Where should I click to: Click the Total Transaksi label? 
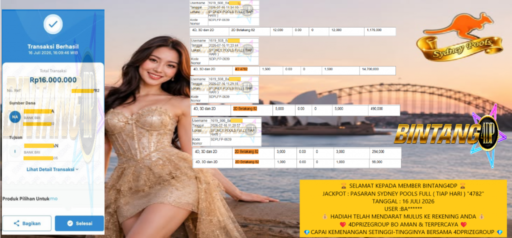[53, 70]
